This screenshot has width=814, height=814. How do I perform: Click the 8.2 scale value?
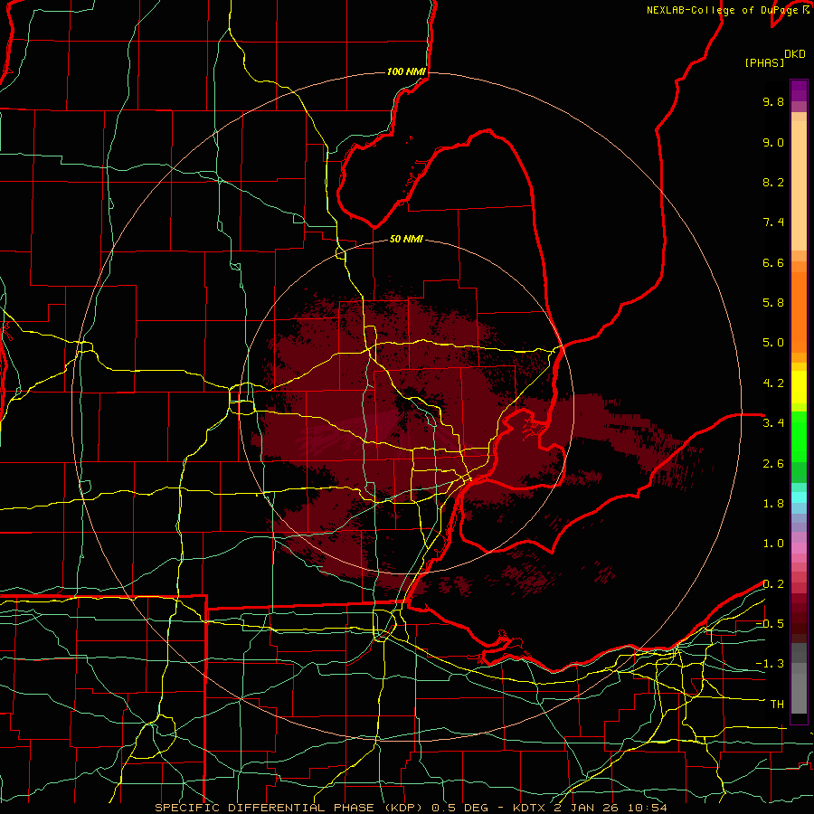pyautogui.click(x=773, y=182)
